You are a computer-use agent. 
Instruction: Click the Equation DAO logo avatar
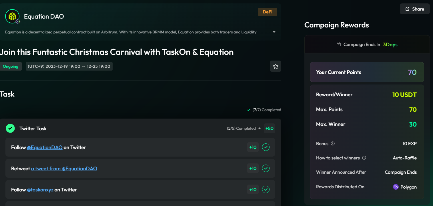click(x=12, y=16)
